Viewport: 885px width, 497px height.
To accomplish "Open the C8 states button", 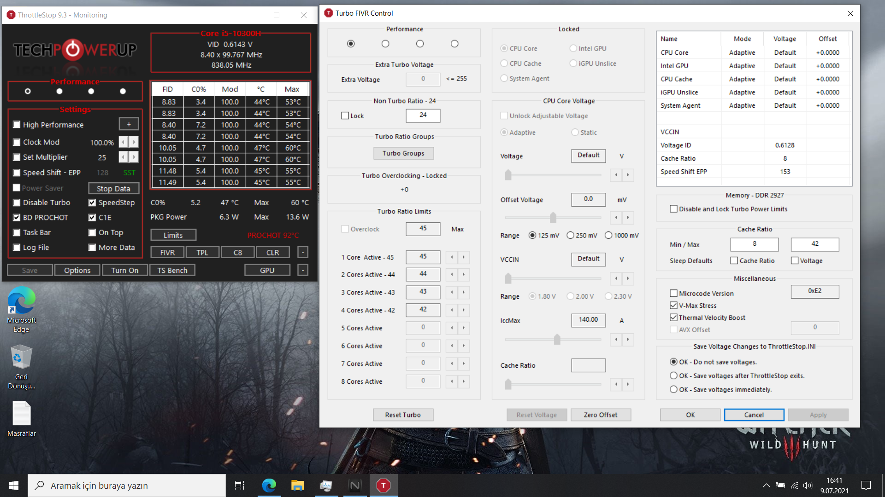I will (x=237, y=252).
